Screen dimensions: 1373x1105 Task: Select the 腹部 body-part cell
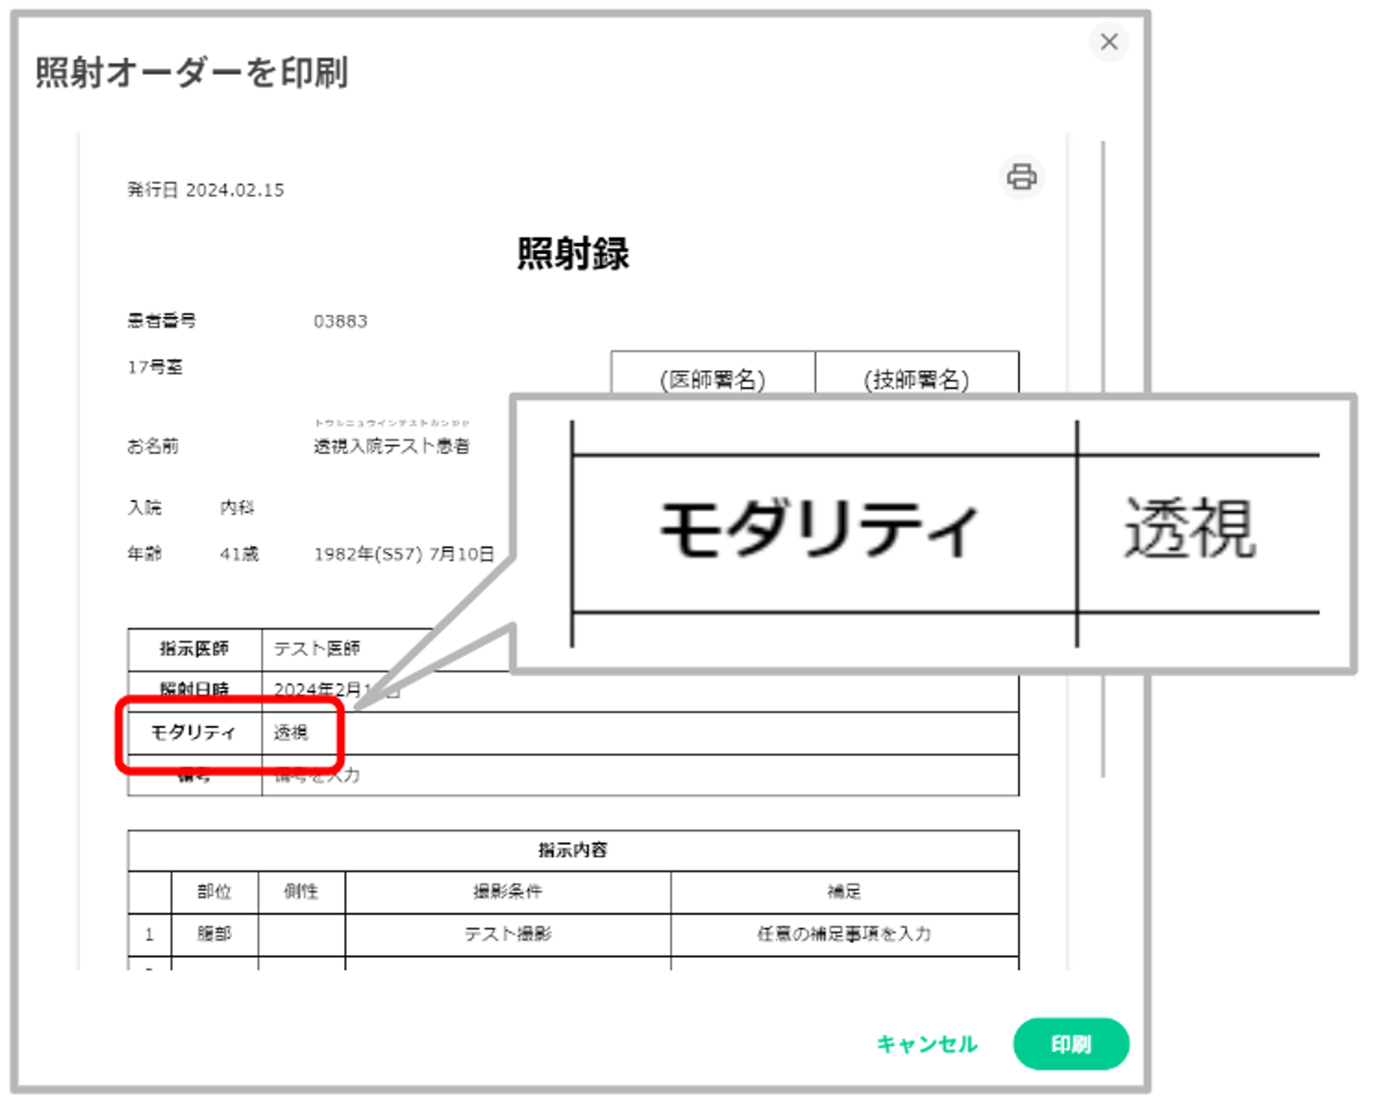click(x=214, y=934)
